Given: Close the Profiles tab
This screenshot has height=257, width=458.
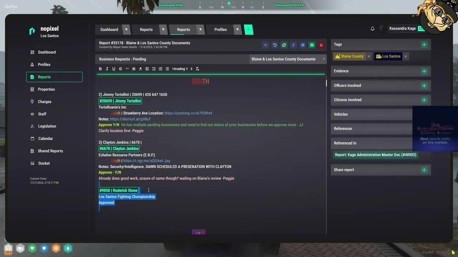Looking at the screenshot, I should (x=237, y=29).
